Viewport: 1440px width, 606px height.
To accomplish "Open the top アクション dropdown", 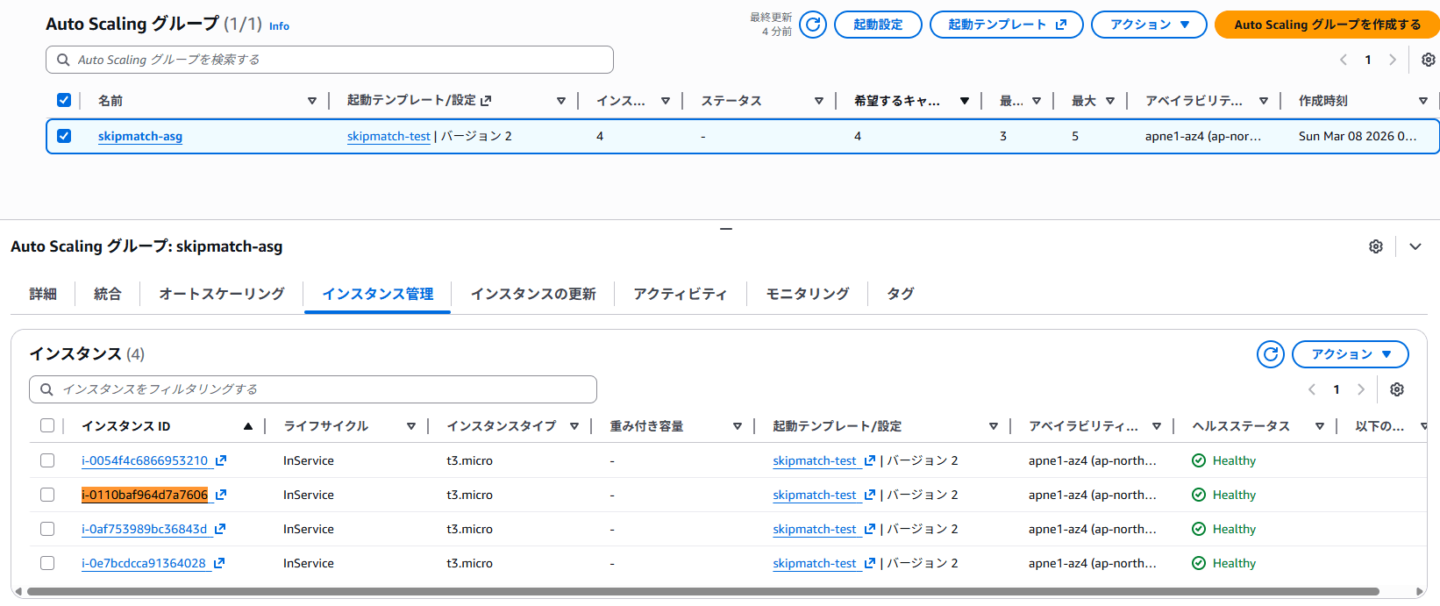I will tap(1148, 25).
